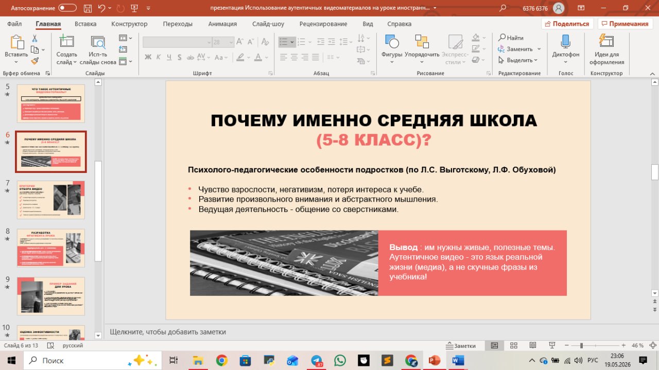Image resolution: width=659 pixels, height=370 pixels.
Task: Open the font name combo box
Action: (176, 42)
